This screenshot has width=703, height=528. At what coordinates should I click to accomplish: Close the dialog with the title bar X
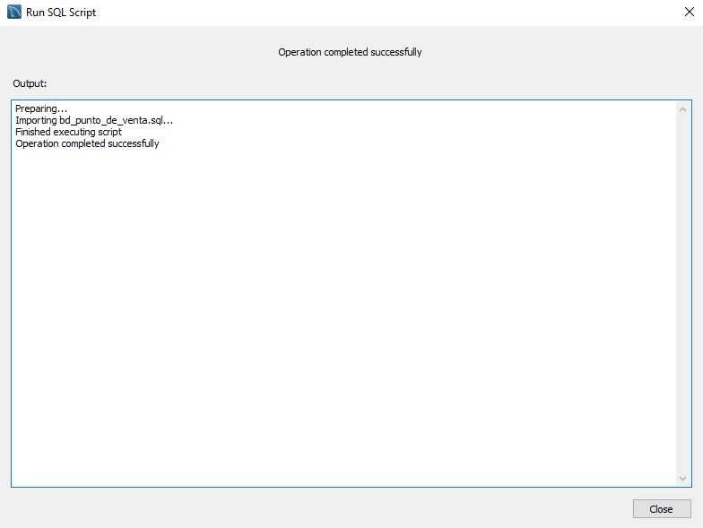(x=689, y=13)
